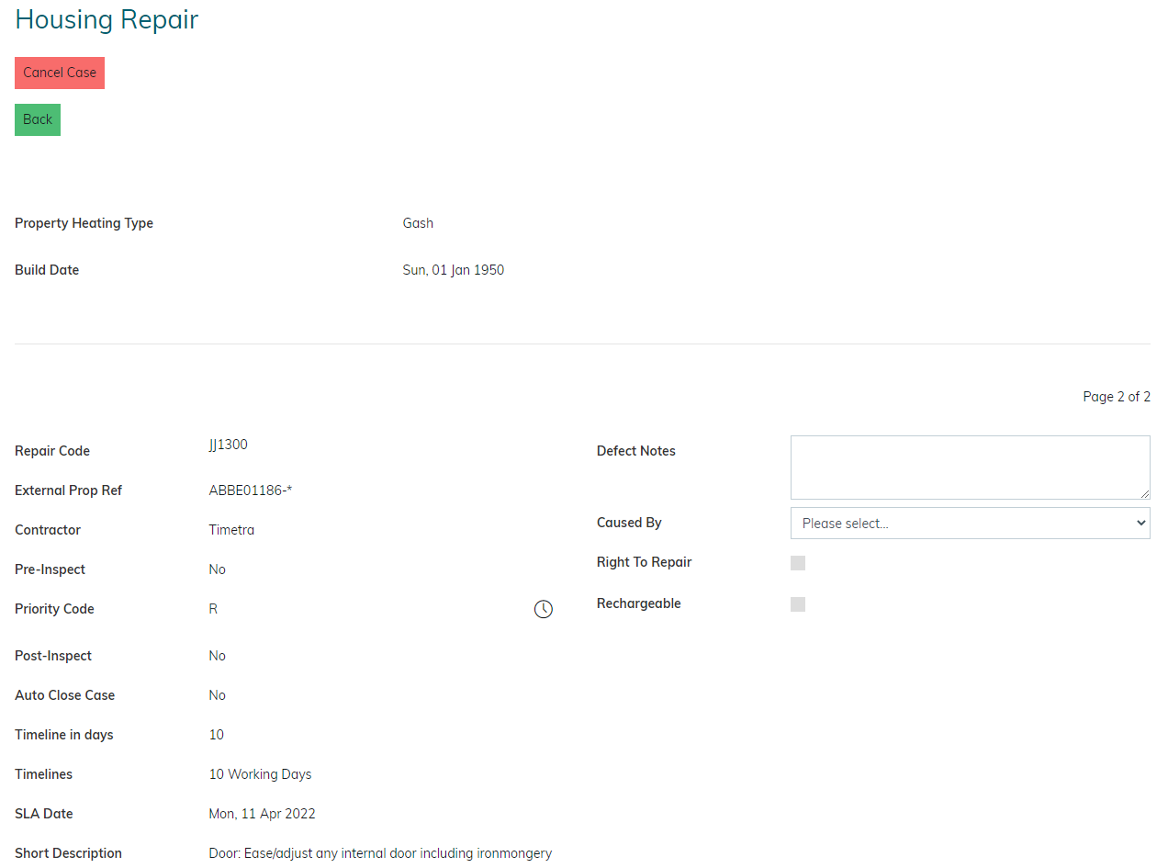Tick the Right To Repair checkbox
The width and height of the screenshot is (1168, 868).
798,563
